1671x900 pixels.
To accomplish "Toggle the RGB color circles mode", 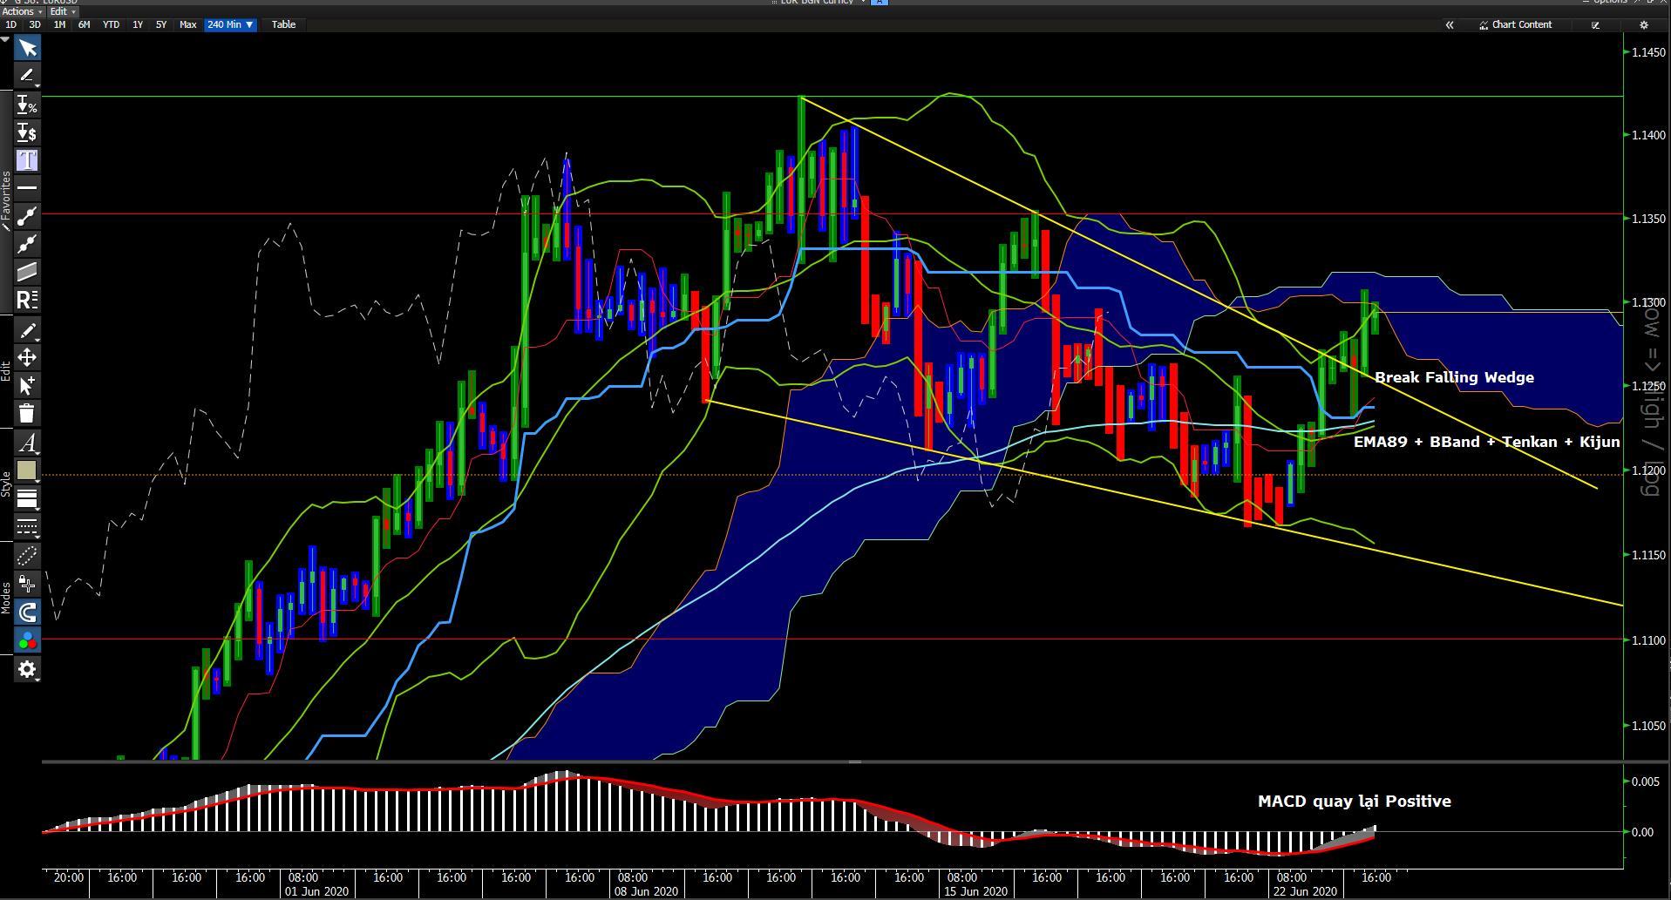I will 27,640.
